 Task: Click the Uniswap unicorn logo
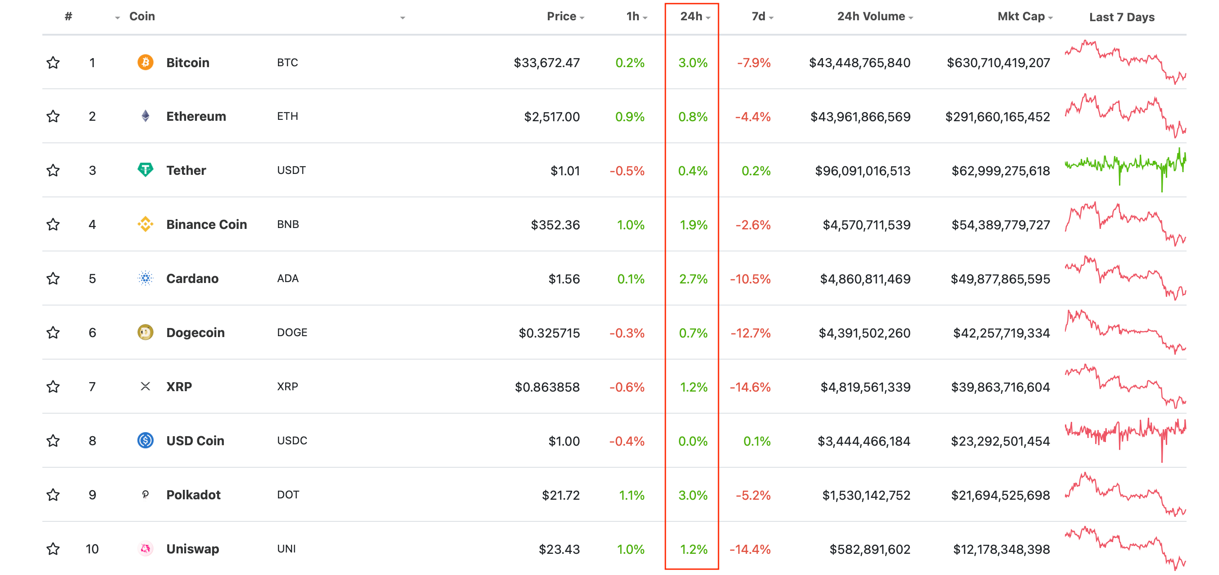(145, 549)
